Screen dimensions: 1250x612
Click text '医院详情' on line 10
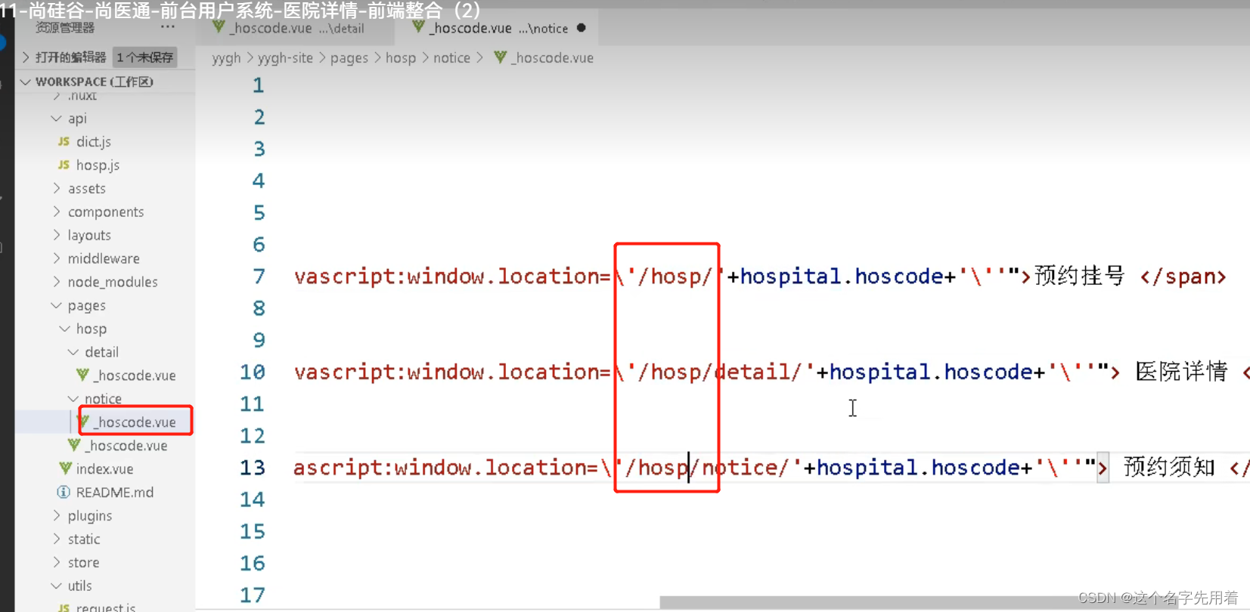[1181, 371]
